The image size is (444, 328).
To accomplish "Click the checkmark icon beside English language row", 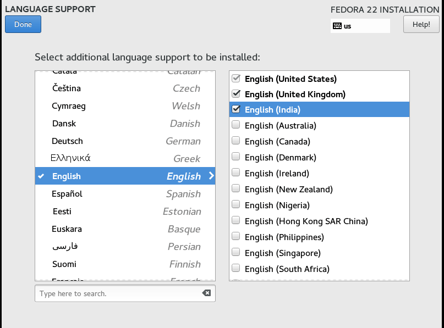I will click(41, 176).
